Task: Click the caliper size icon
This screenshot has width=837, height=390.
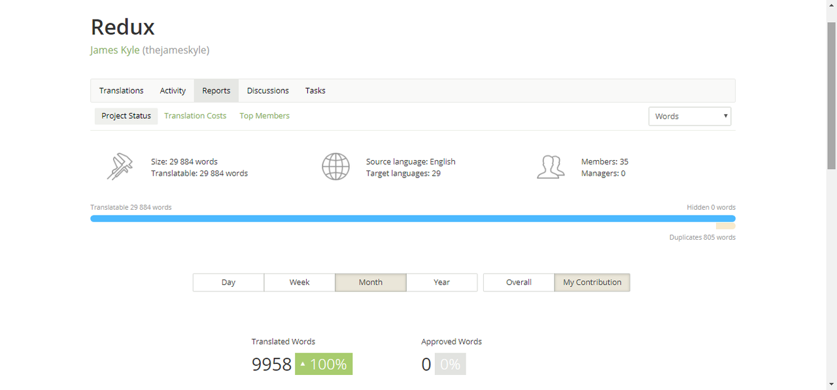Action: (120, 167)
